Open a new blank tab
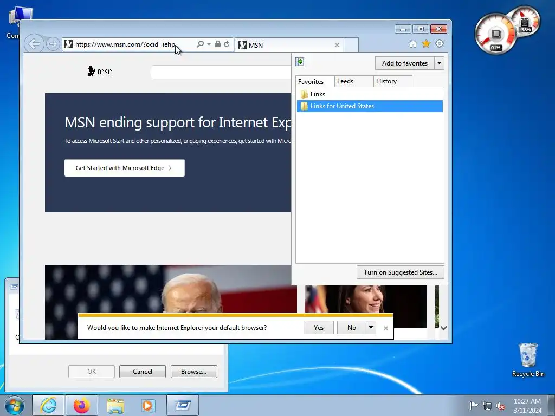The height and width of the screenshot is (416, 555). (x=351, y=45)
